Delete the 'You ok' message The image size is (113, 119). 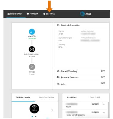click(104, 104)
